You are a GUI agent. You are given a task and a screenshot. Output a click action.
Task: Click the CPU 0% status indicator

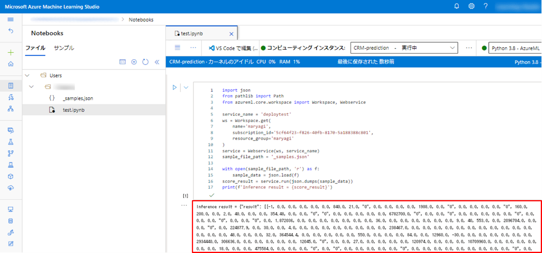click(266, 62)
